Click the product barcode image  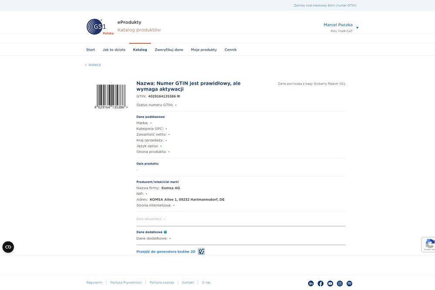tap(111, 96)
